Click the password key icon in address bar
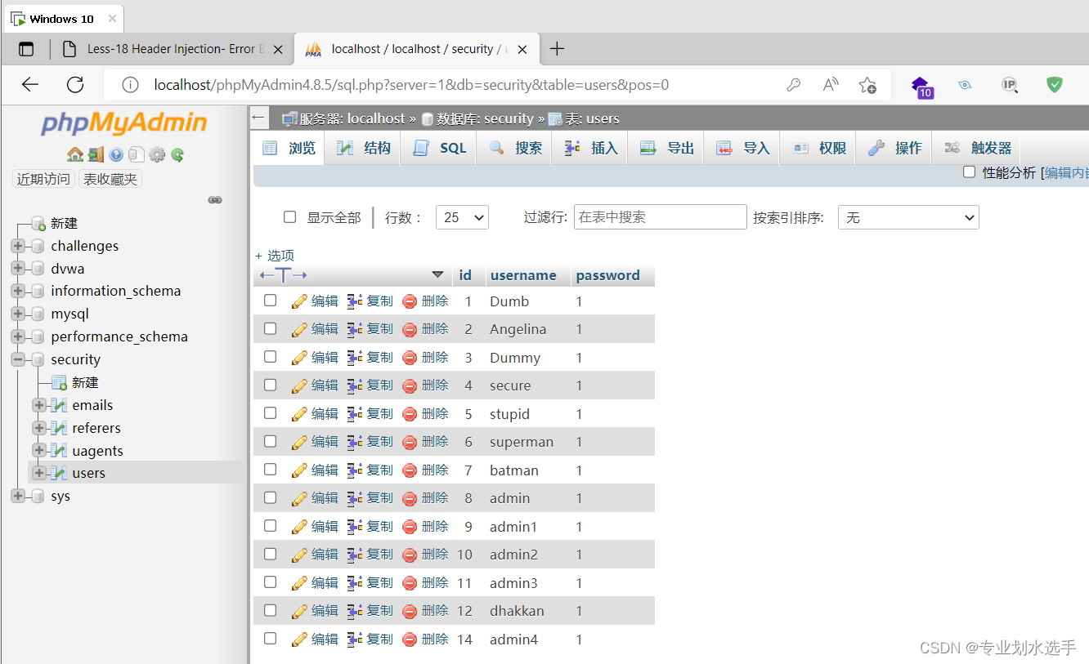The image size is (1089, 664). pyautogui.click(x=793, y=85)
